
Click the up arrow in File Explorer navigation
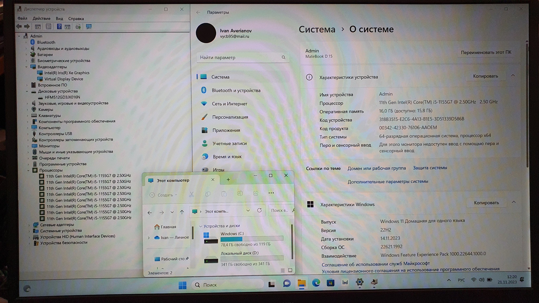[182, 212]
